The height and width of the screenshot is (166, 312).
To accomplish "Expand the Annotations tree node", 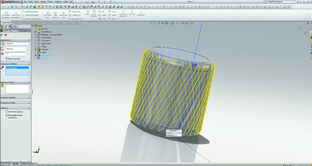I will pyautogui.click(x=36, y=32).
